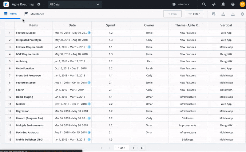Open the SD user avatar menu
Screen dimensions: 246x152
click(x=242, y=4)
